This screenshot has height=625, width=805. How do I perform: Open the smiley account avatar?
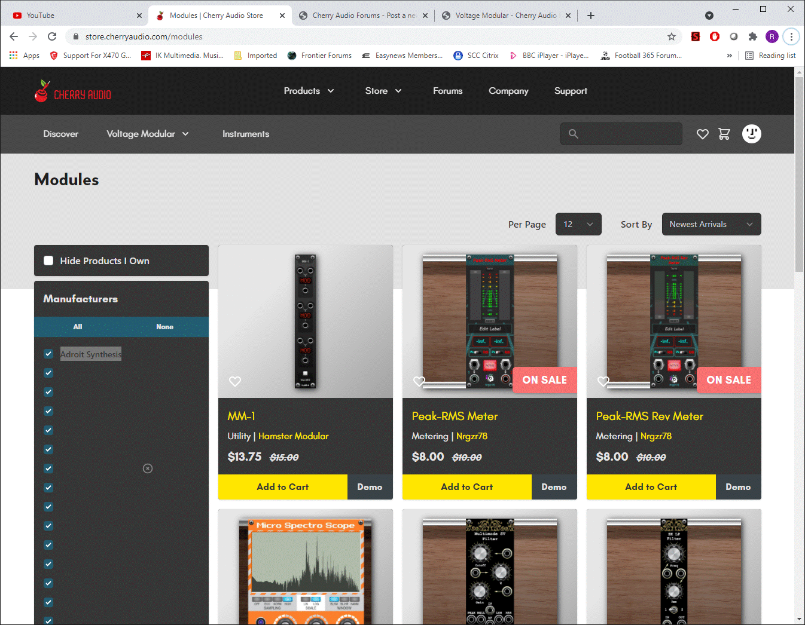(752, 134)
